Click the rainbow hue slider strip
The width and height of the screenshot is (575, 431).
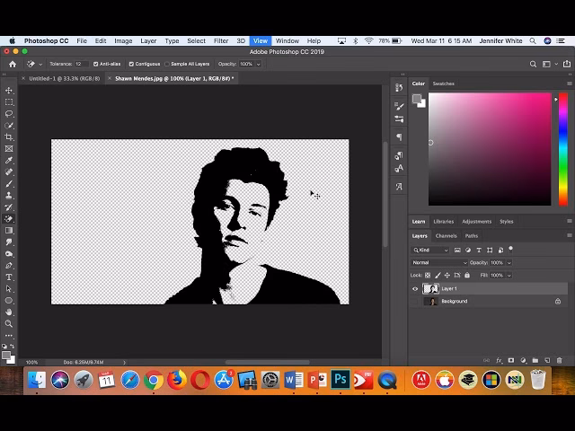pyautogui.click(x=563, y=149)
